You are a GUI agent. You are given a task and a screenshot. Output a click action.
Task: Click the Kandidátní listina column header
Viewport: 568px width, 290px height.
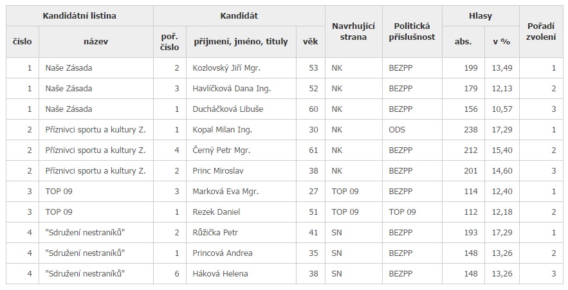[x=80, y=15]
